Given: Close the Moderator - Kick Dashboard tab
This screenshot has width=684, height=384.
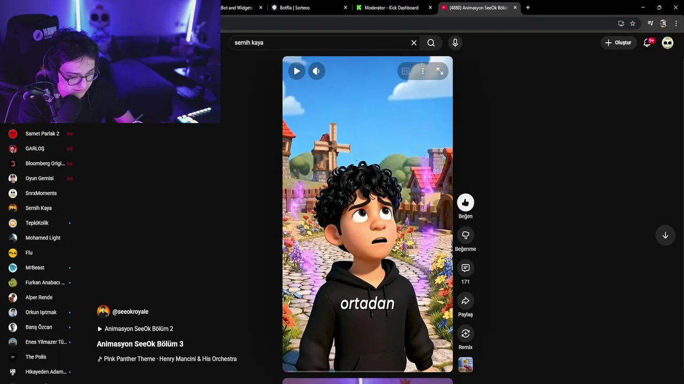Looking at the screenshot, I should click(x=430, y=7).
